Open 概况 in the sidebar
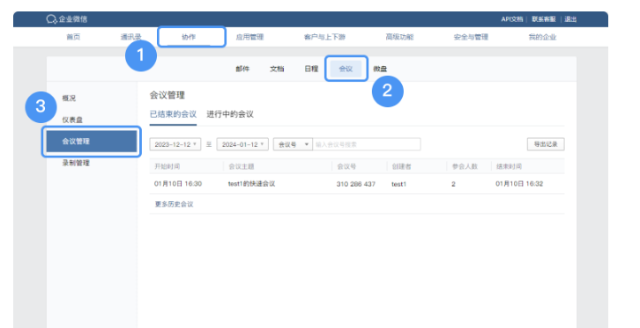Viewport: 640px width, 328px height. [x=69, y=98]
